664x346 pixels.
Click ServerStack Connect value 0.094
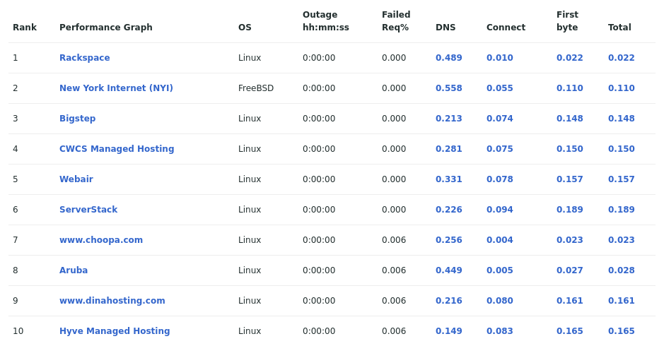tap(500, 210)
